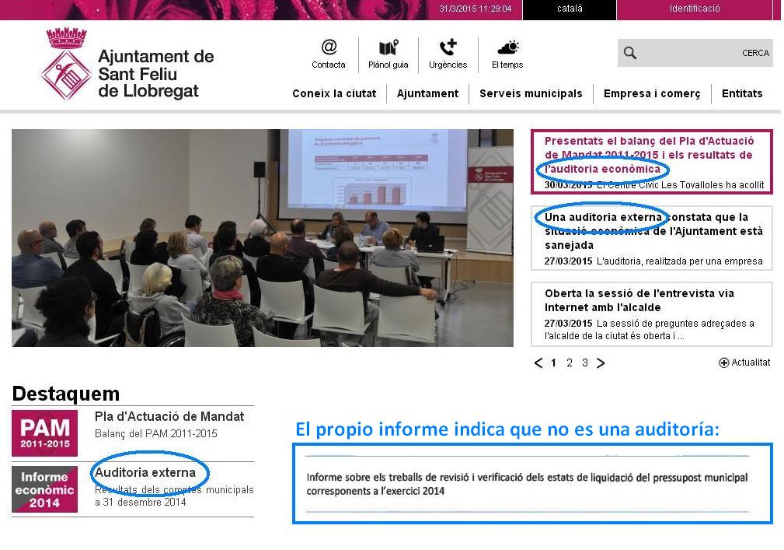Click the Identificació login link
Viewport: 784px width, 550px height.
(695, 9)
